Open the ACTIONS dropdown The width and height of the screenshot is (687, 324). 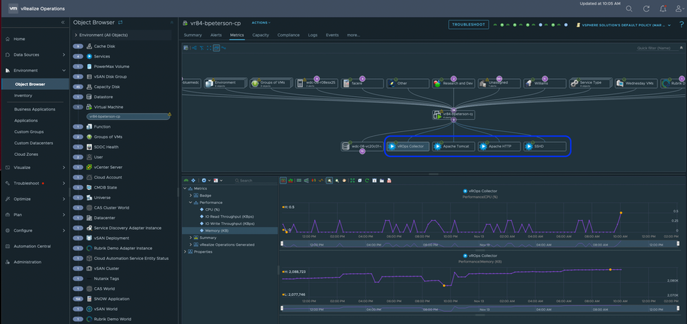[261, 23]
